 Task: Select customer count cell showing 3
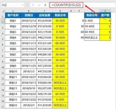pyautogui.click(x=105, y=38)
